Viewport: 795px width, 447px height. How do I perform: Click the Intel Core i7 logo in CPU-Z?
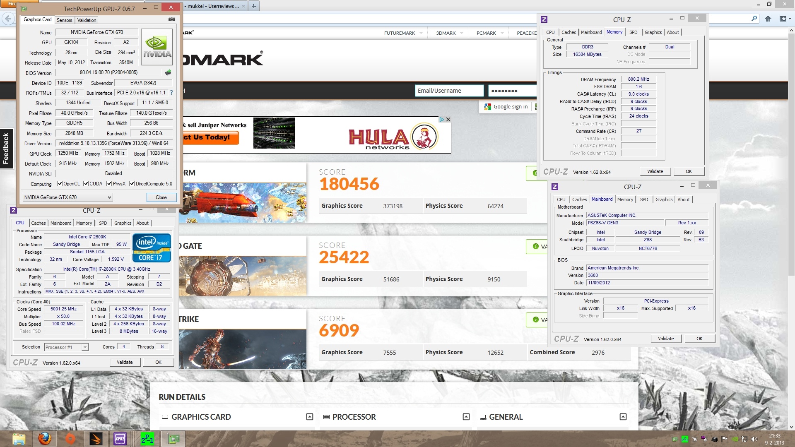click(152, 248)
